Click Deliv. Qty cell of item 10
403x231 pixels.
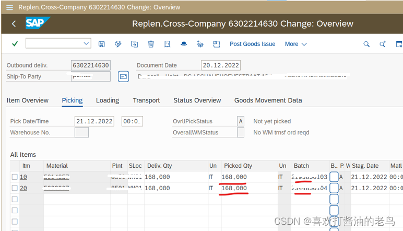click(176, 177)
